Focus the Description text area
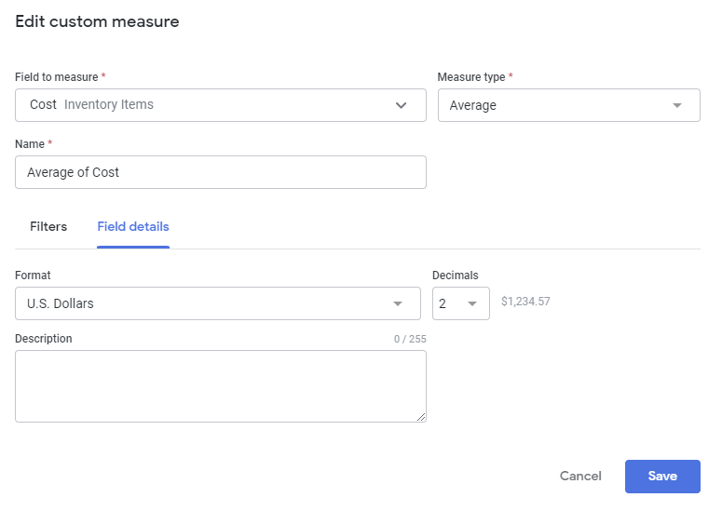 tap(220, 385)
